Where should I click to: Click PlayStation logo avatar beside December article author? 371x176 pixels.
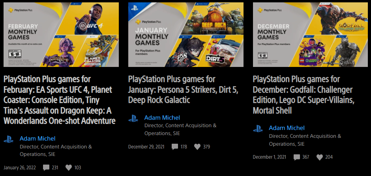[x=258, y=129]
